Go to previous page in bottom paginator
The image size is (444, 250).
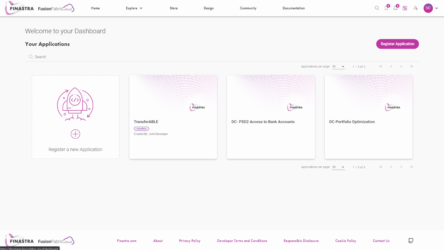click(391, 167)
